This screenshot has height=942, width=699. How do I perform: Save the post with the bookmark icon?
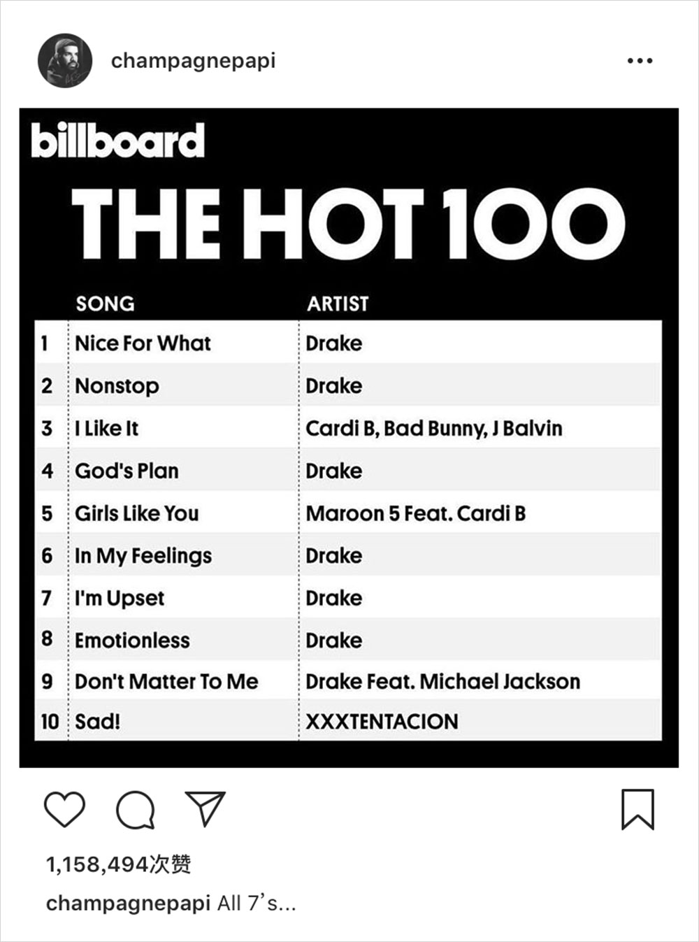point(637,809)
